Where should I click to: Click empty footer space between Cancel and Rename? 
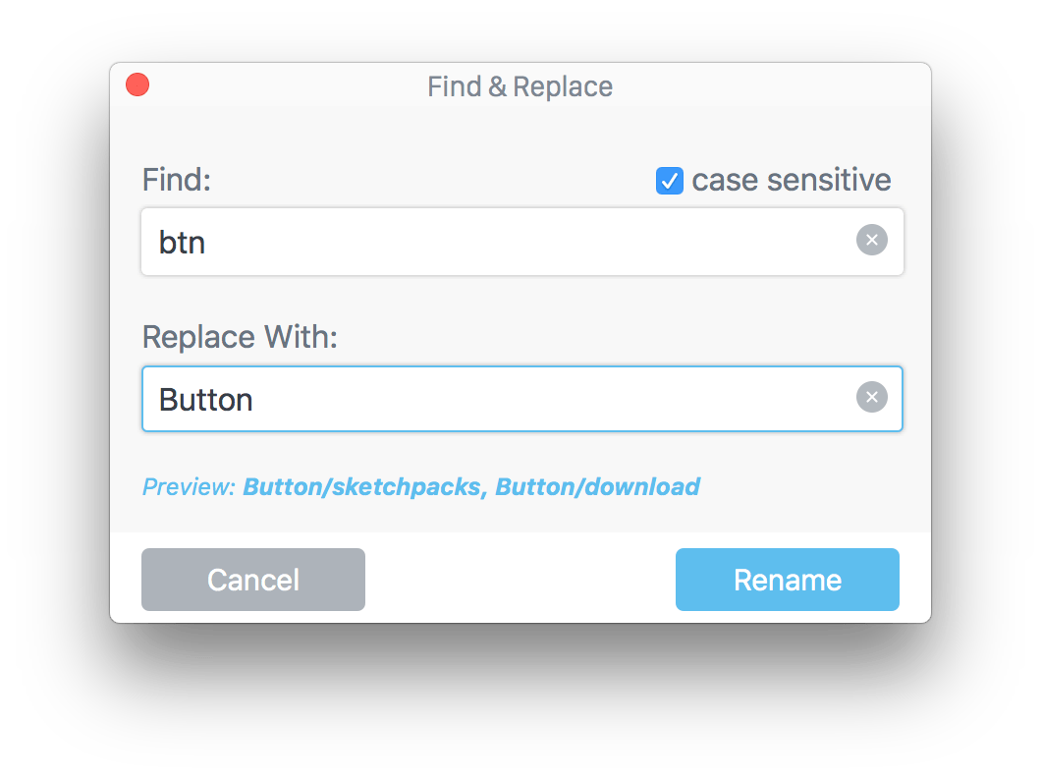520,580
